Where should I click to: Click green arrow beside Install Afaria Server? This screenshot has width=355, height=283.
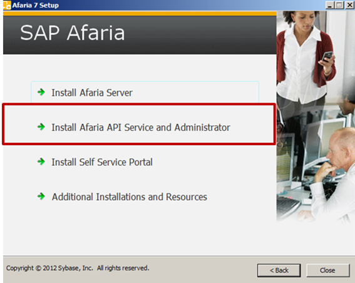(41, 92)
